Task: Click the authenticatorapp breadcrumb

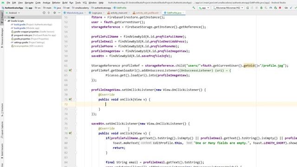Action: tap(101, 8)
